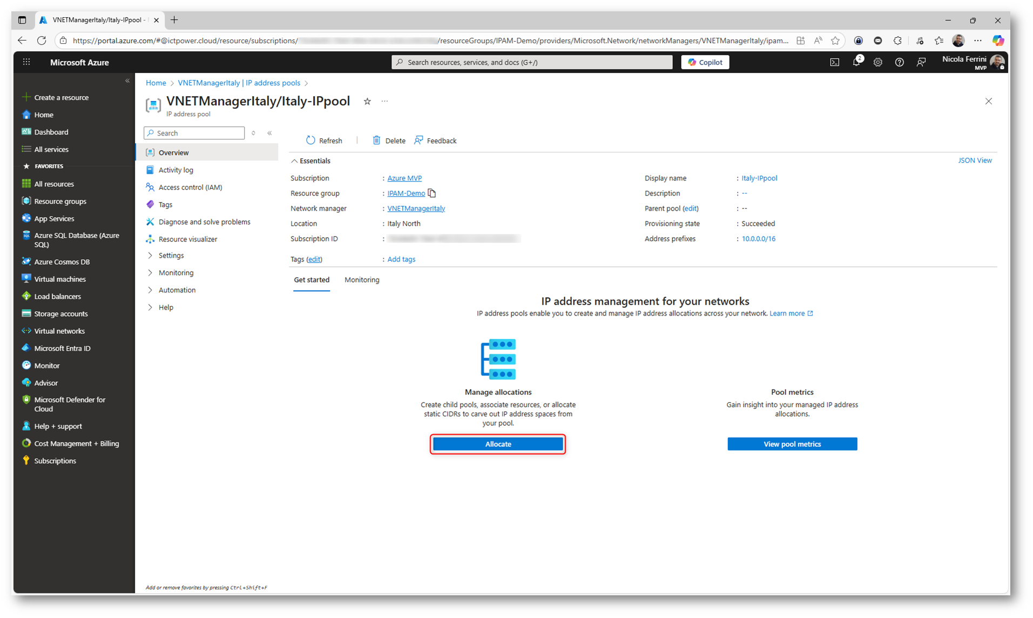Toggle expand or collapse all menu groups
This screenshot has width=1033, height=618.
click(x=253, y=133)
